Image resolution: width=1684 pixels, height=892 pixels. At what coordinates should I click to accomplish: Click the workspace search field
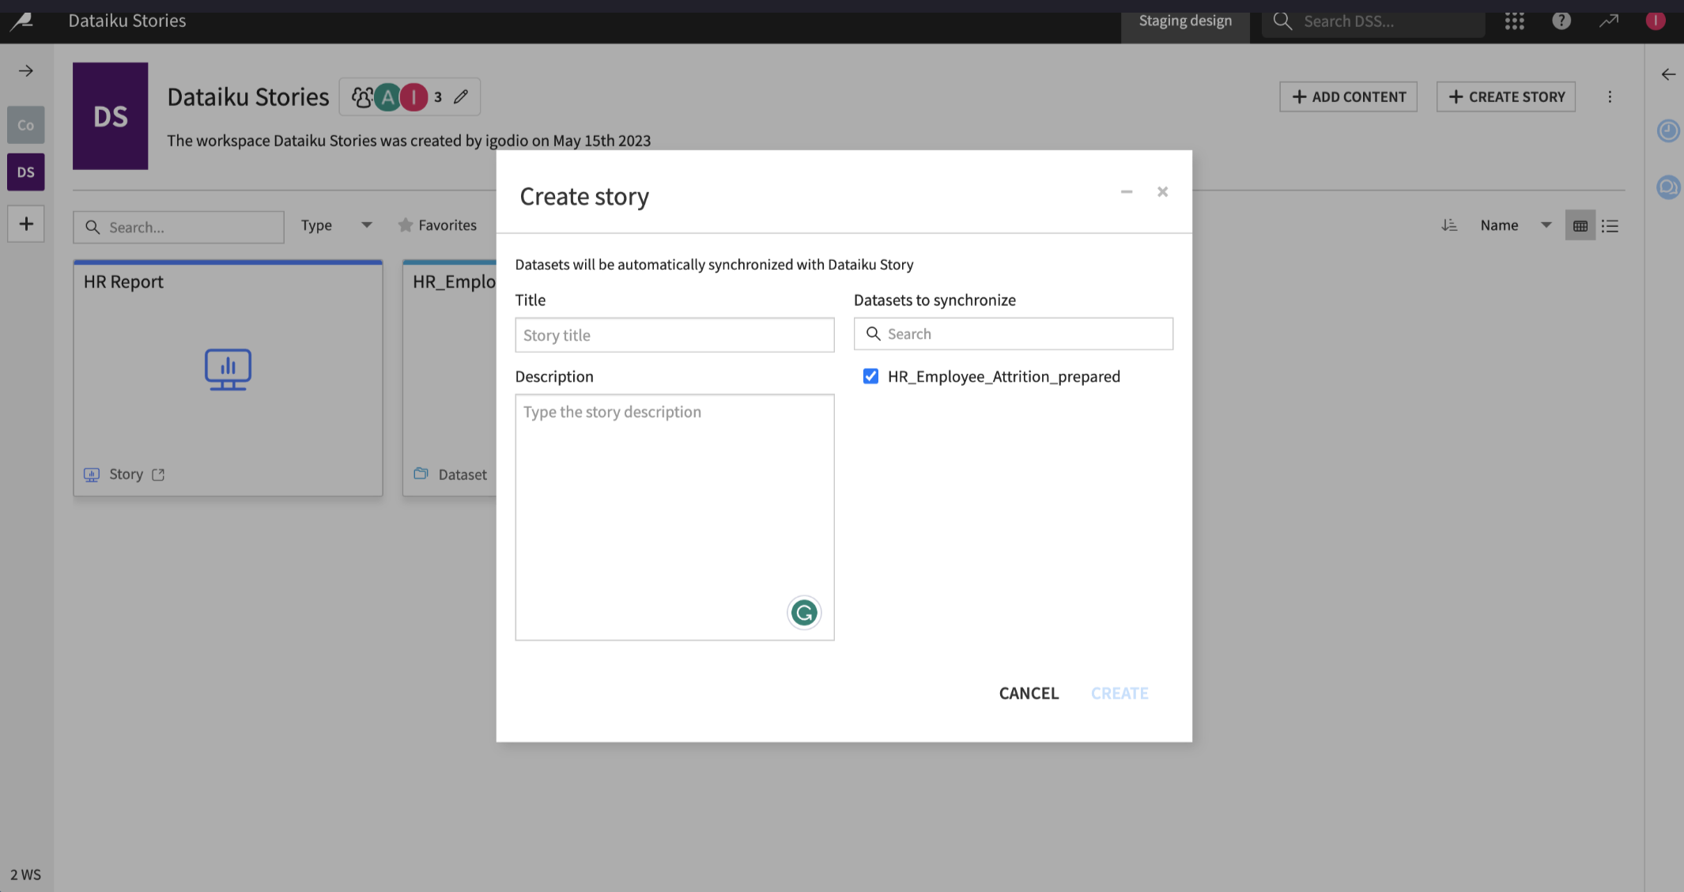179,227
